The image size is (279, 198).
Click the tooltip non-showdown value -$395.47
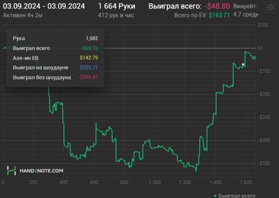88,77
